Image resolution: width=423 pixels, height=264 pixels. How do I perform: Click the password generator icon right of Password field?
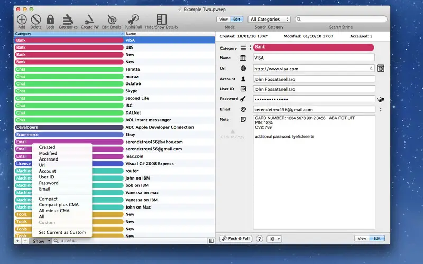click(380, 99)
